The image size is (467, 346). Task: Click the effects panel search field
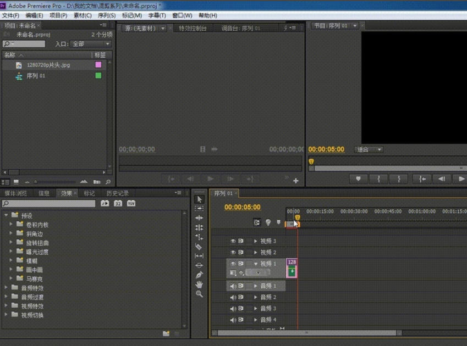tap(49, 203)
